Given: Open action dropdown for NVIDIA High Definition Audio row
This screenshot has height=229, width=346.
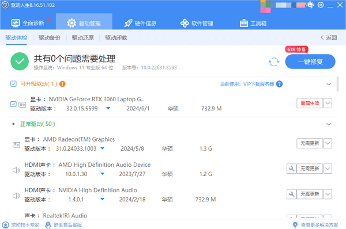Looking at the screenshot, I should (x=328, y=194).
